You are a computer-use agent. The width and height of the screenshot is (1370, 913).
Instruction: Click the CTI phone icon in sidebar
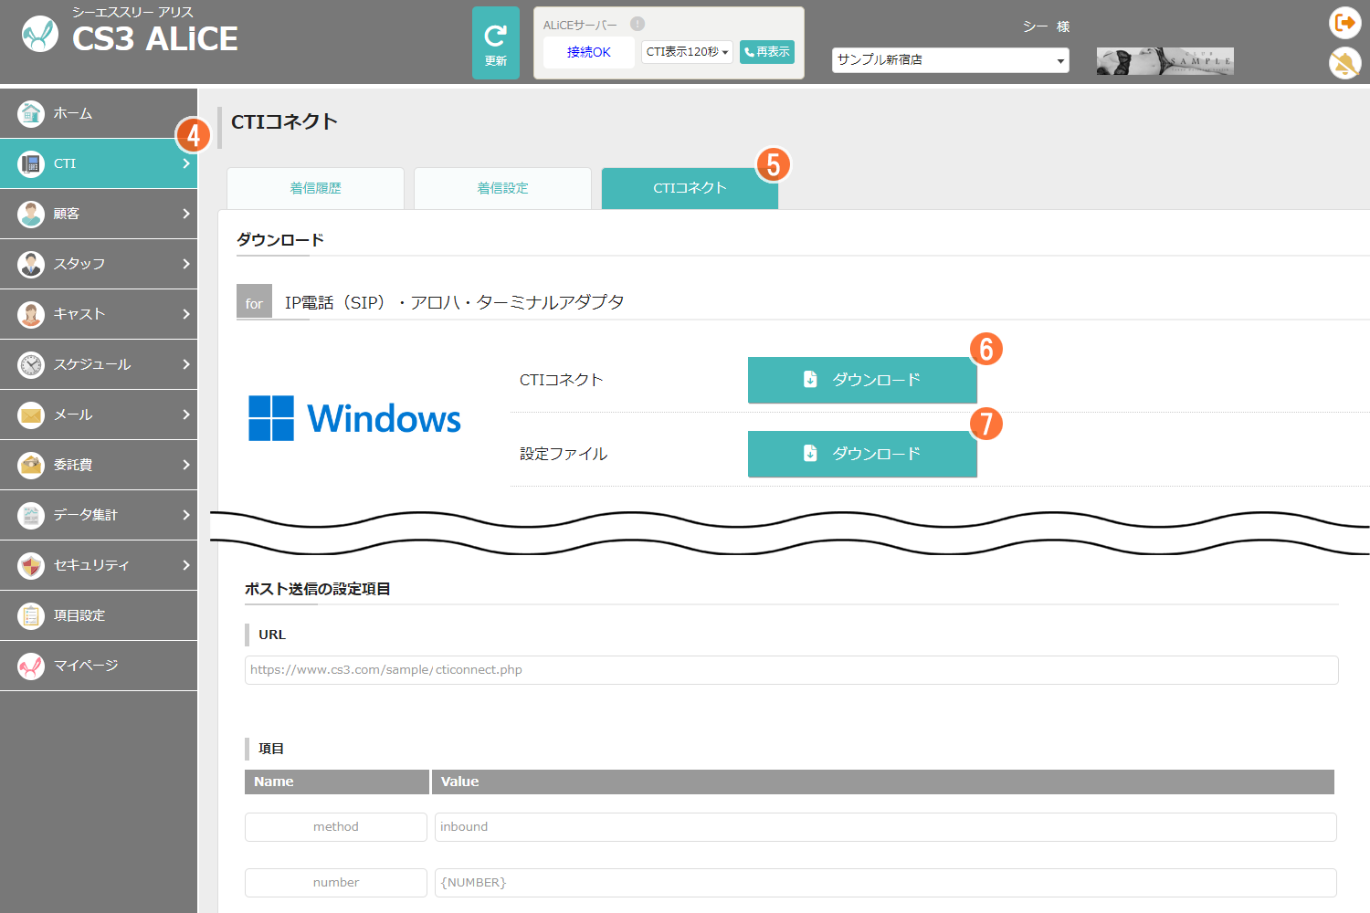[x=31, y=163]
